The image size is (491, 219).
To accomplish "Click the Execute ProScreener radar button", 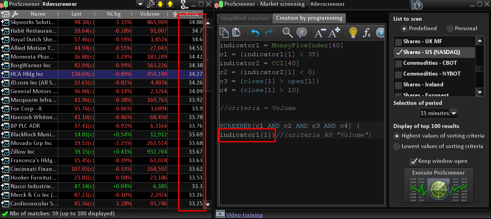I will tap(439, 185).
